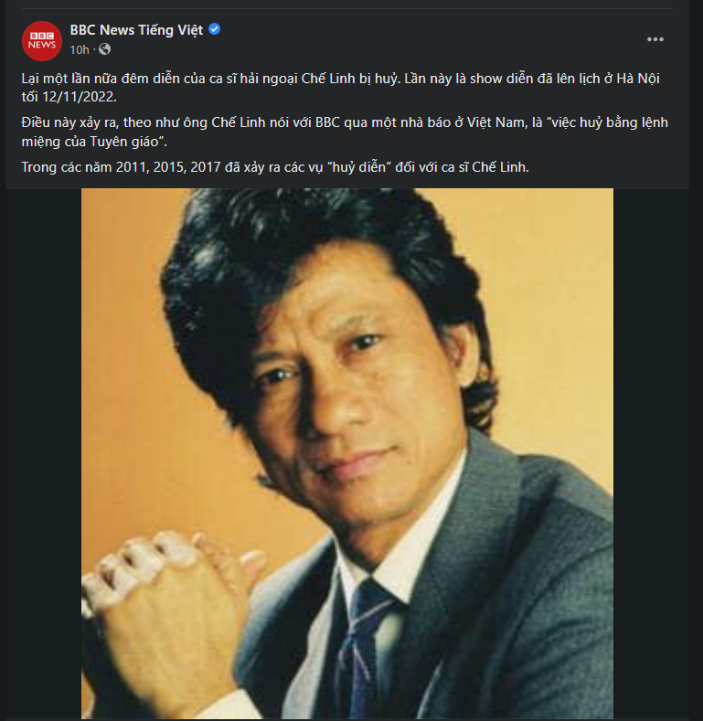The height and width of the screenshot is (721, 703).
Task: Click the first paragraph about the cancelled show
Action: (x=340, y=88)
